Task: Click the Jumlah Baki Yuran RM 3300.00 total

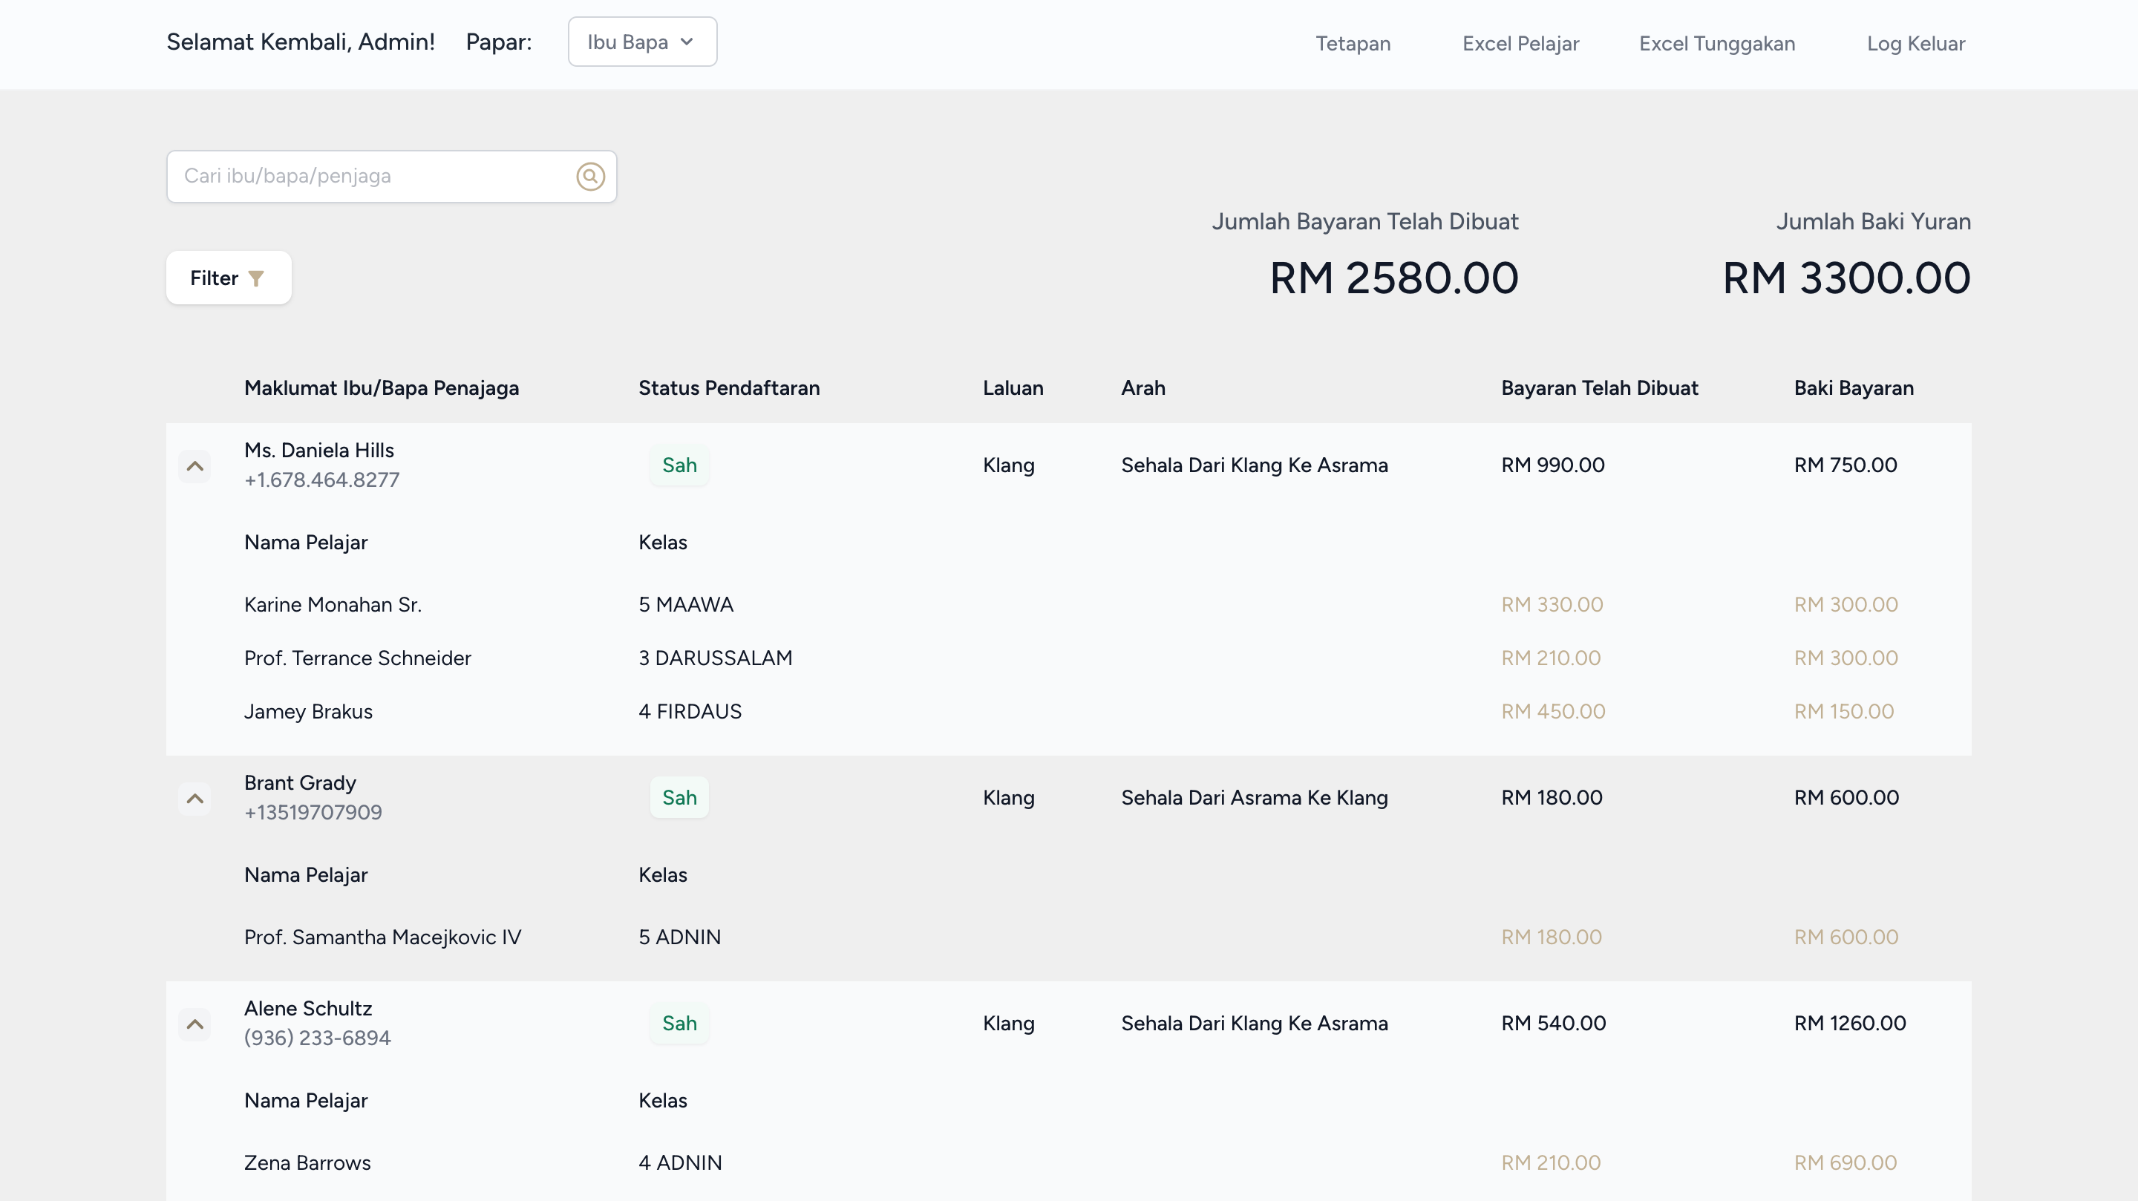Action: coord(1844,277)
